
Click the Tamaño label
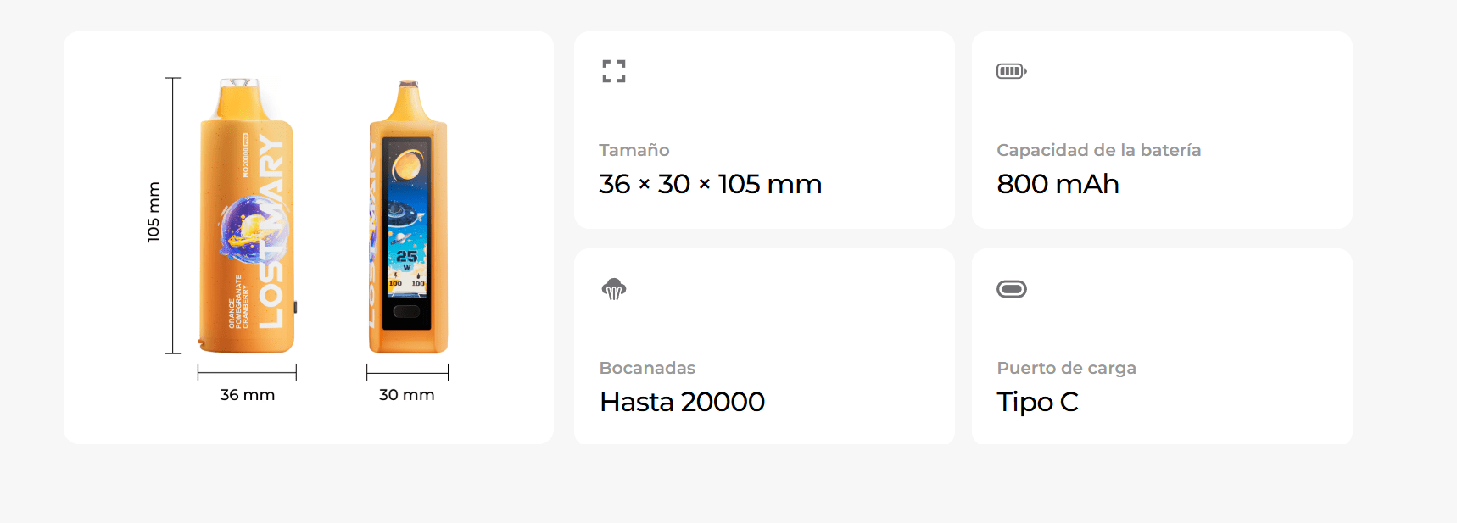point(634,150)
